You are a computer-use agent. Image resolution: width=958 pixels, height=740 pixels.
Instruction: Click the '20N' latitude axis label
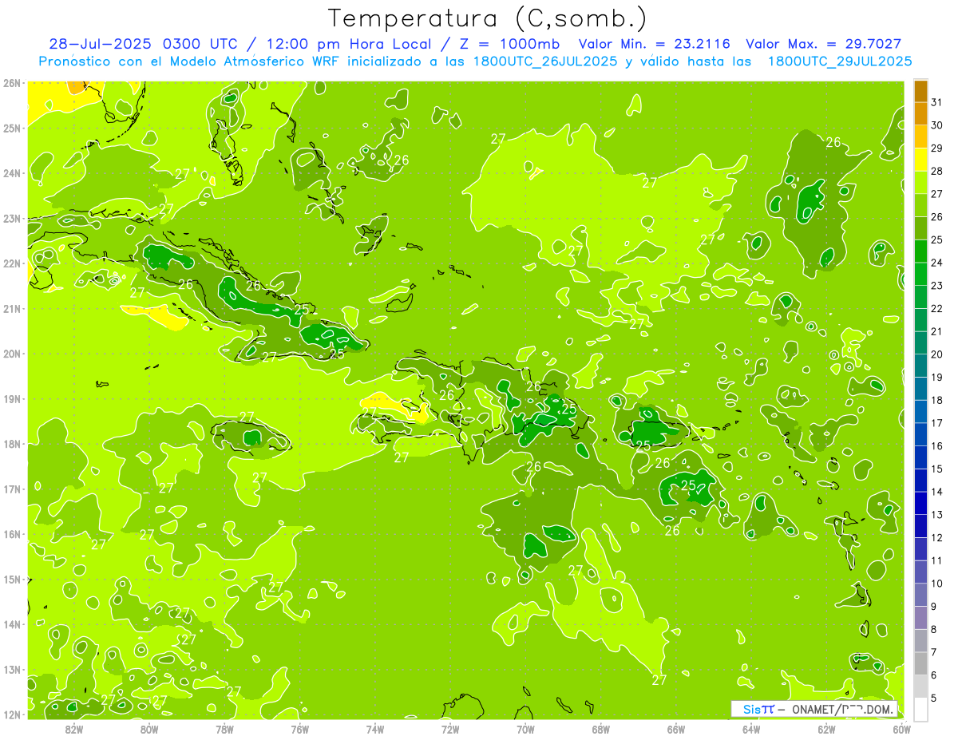[11, 354]
